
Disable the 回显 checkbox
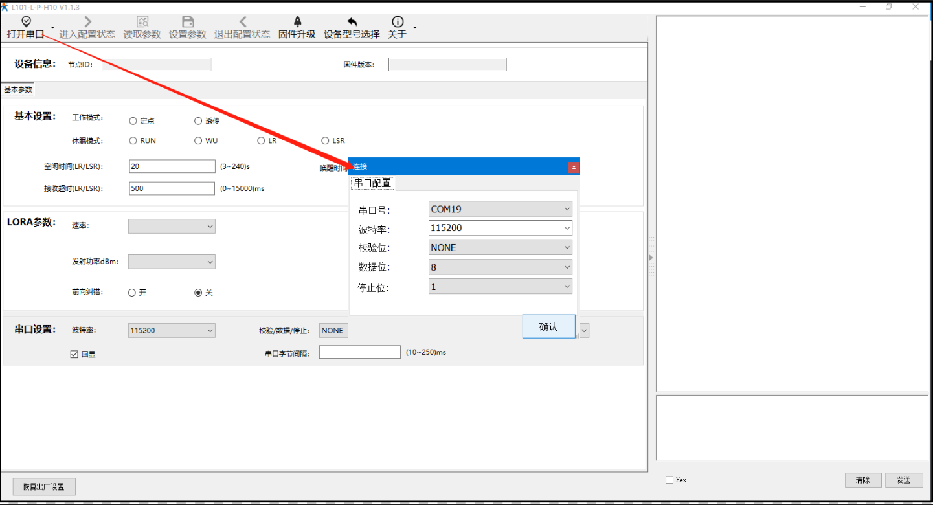click(74, 354)
